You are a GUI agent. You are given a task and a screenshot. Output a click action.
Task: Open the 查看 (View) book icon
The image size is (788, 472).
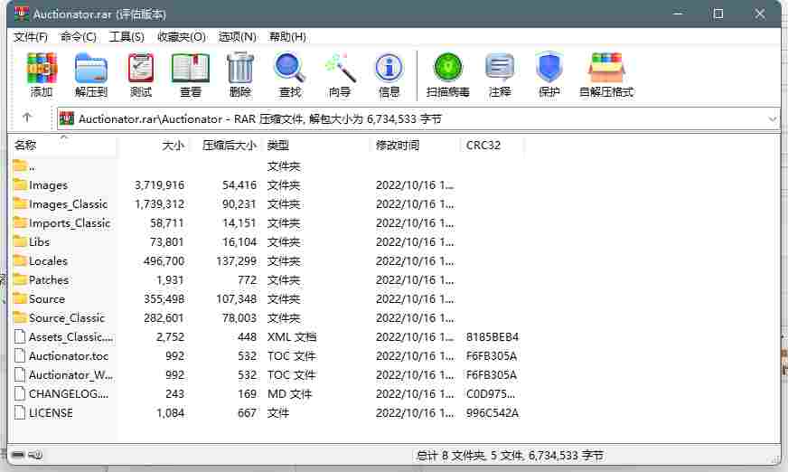(x=191, y=69)
